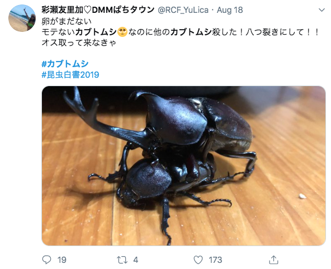Click the tweet line オス取って来なきゃ
The width and height of the screenshot is (331, 269).
point(79,43)
